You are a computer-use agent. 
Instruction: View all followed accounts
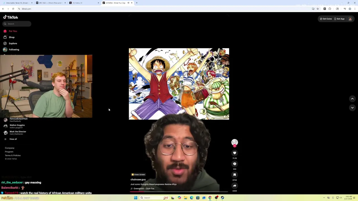(11, 139)
